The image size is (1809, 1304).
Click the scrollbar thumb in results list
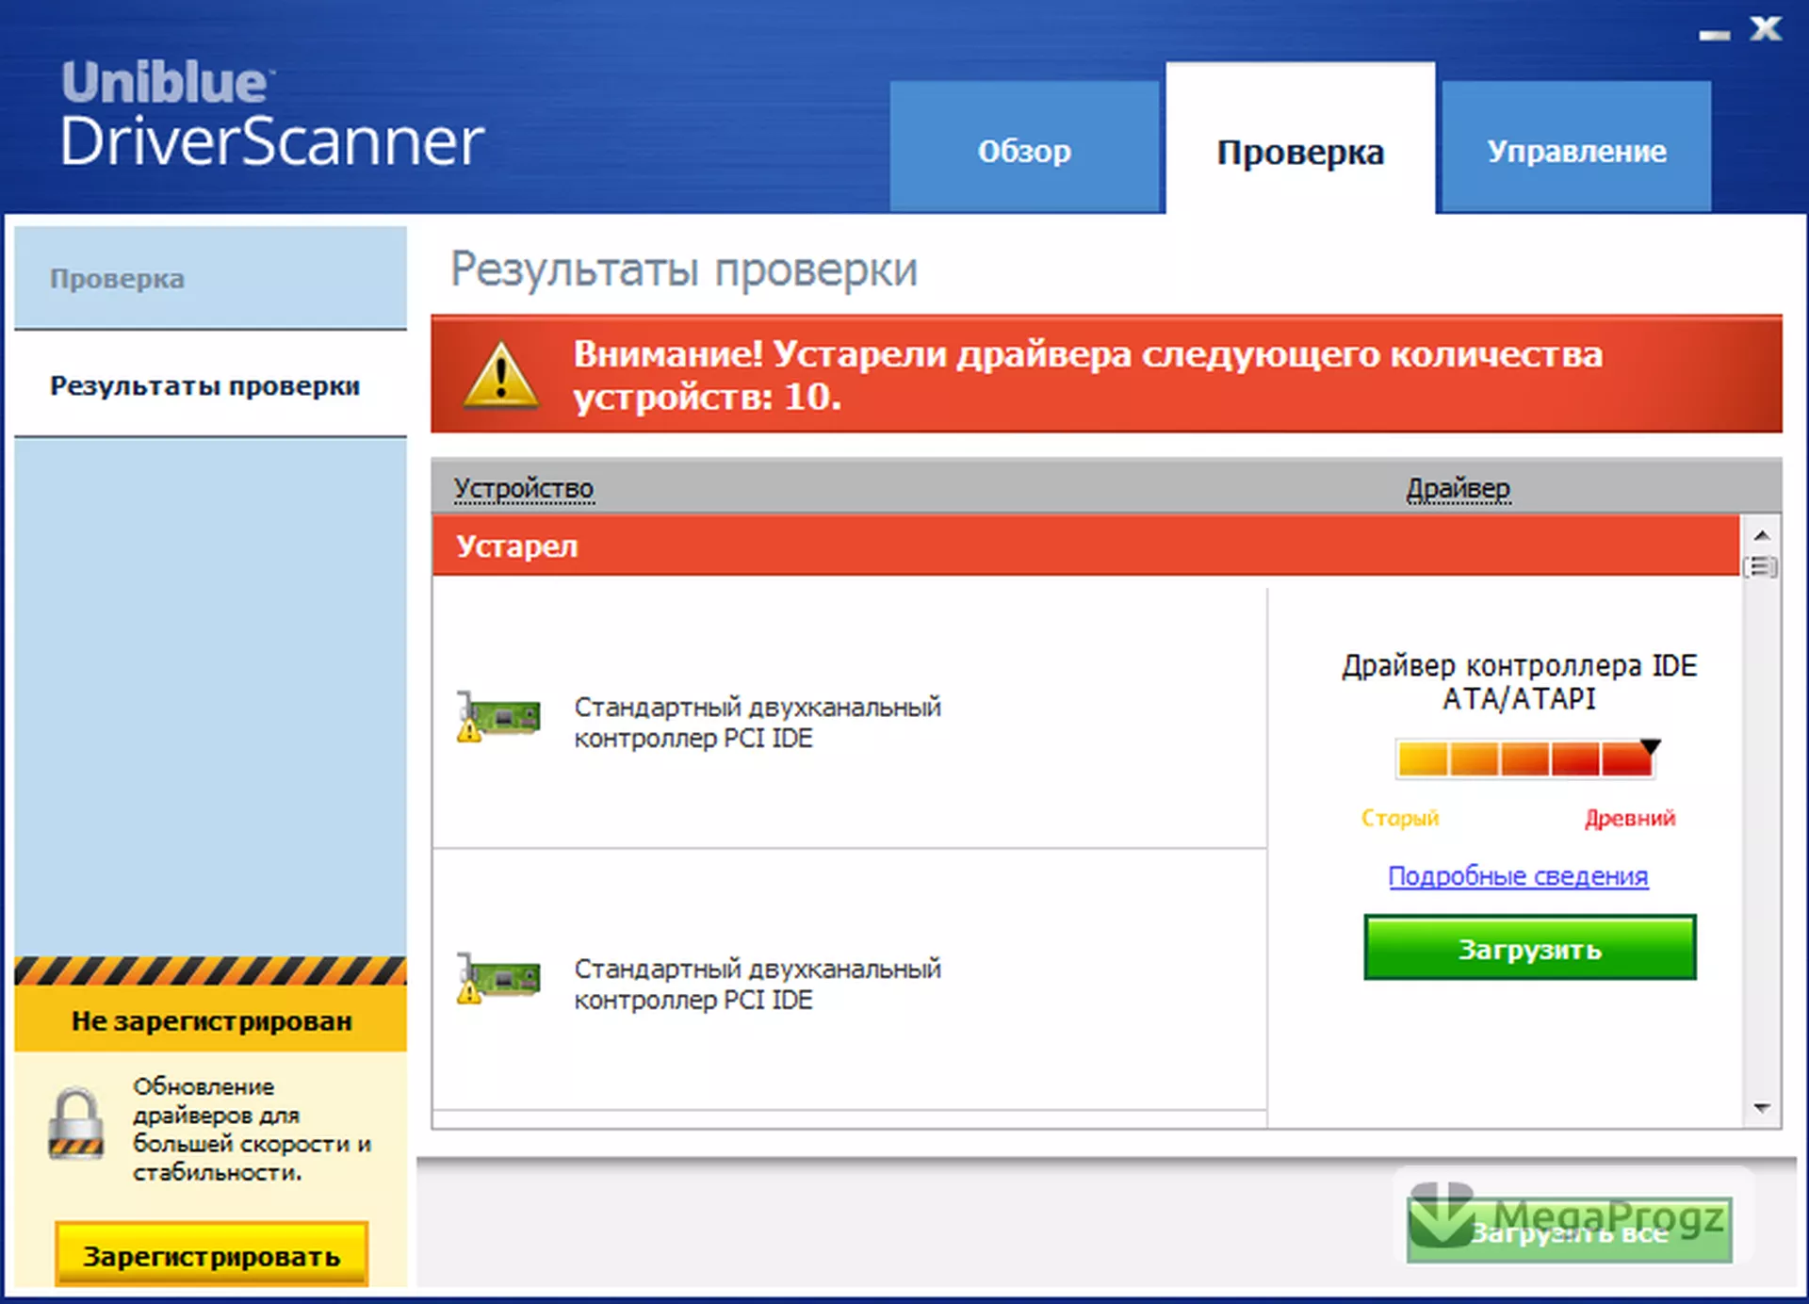(1762, 567)
